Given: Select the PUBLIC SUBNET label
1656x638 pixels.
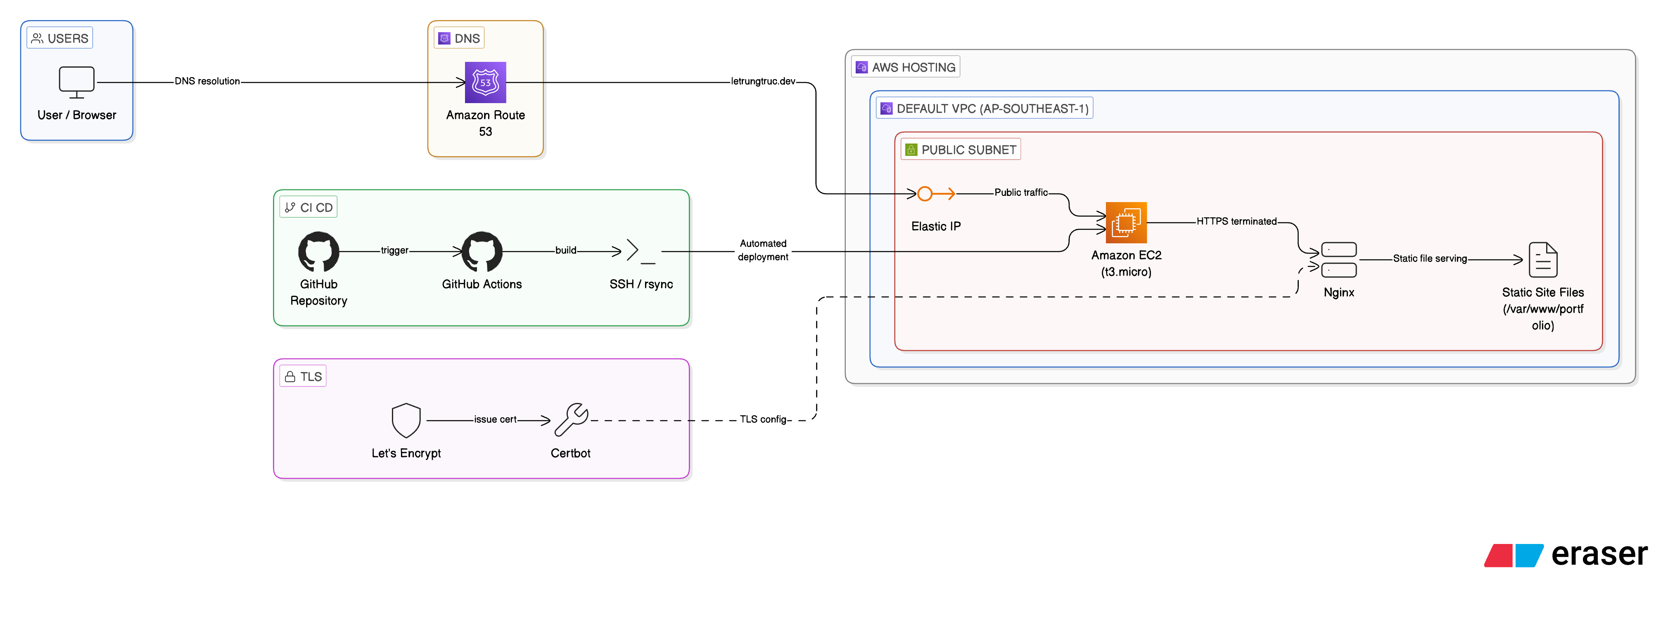Looking at the screenshot, I should coord(961,150).
